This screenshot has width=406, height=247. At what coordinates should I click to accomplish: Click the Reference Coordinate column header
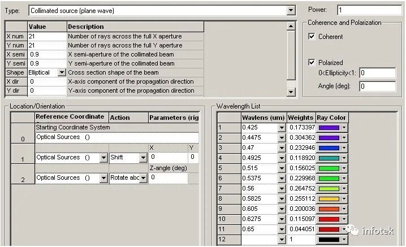point(72,118)
